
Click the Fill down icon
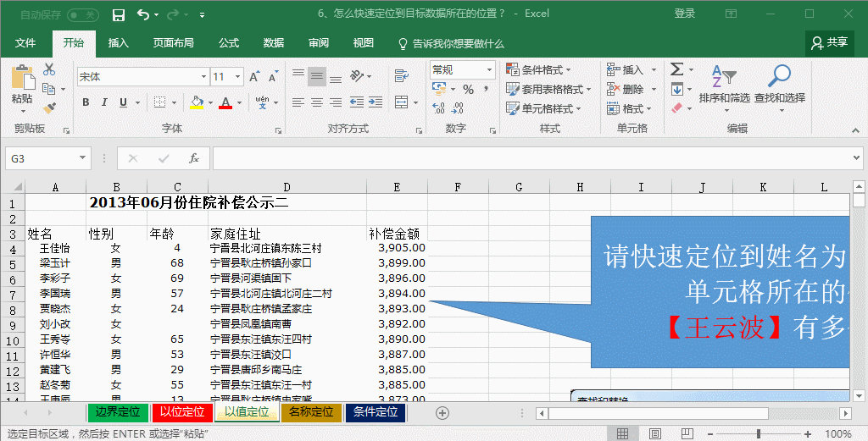[x=677, y=89]
